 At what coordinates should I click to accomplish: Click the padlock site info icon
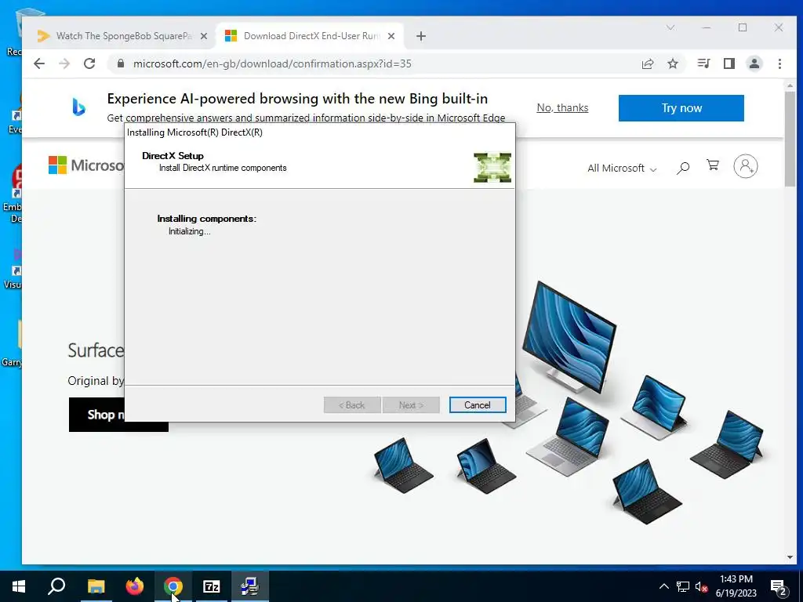click(x=121, y=63)
